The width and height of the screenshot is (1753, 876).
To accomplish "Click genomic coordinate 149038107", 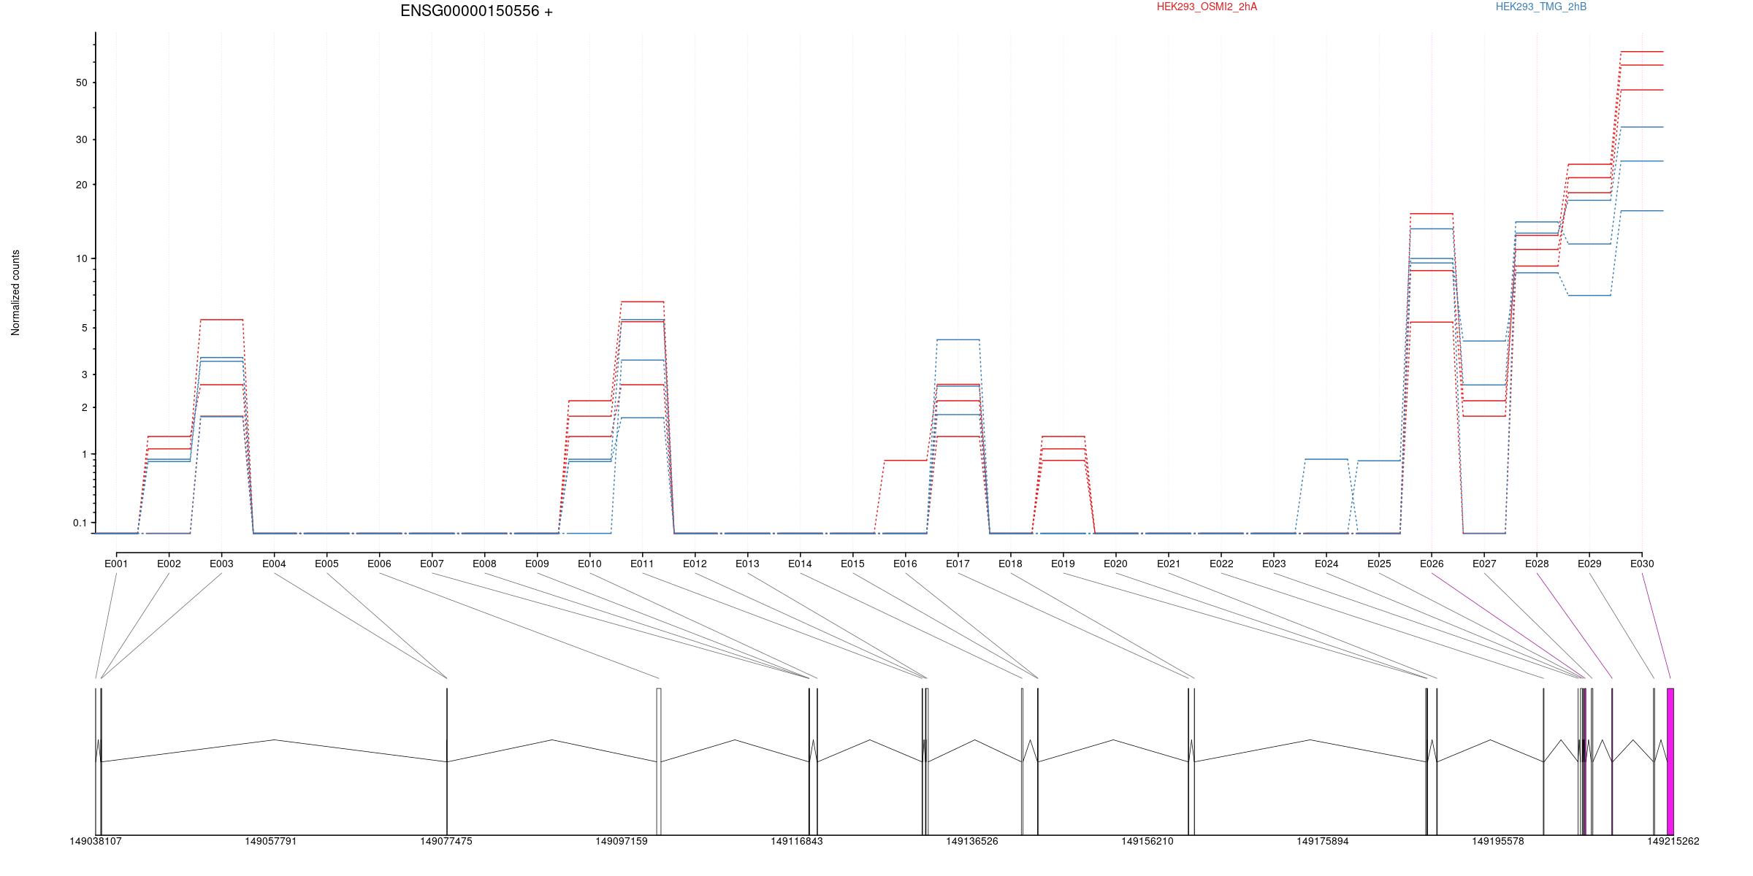I will (x=96, y=841).
